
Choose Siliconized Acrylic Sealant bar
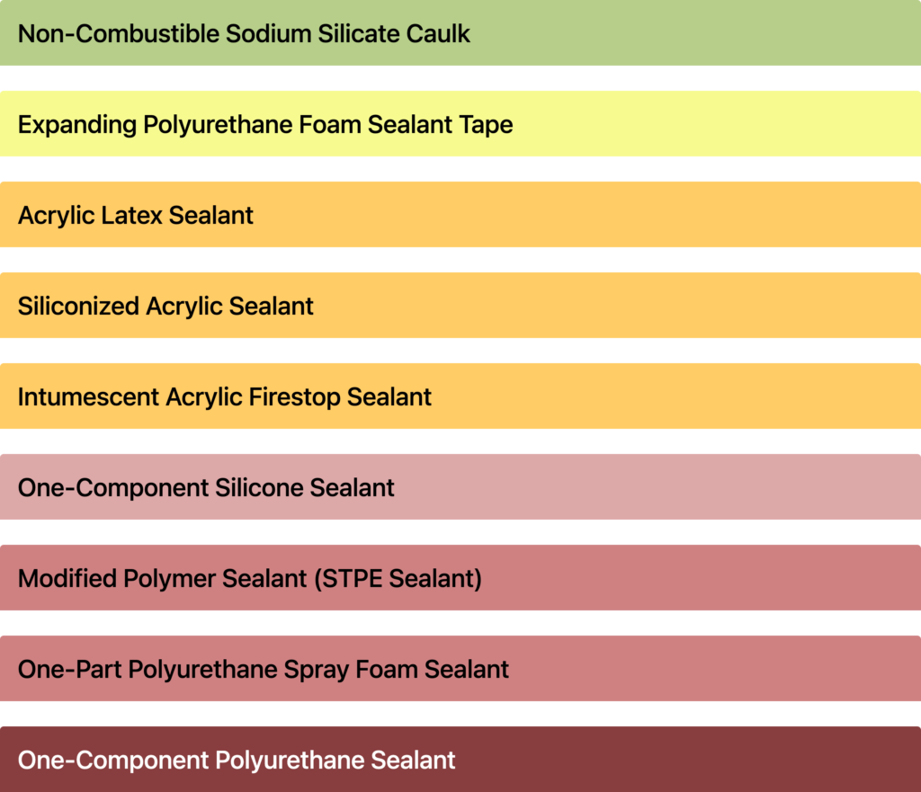[x=460, y=306]
